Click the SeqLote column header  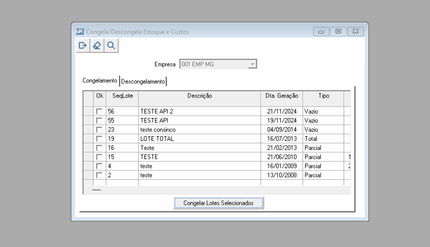pyautogui.click(x=122, y=99)
